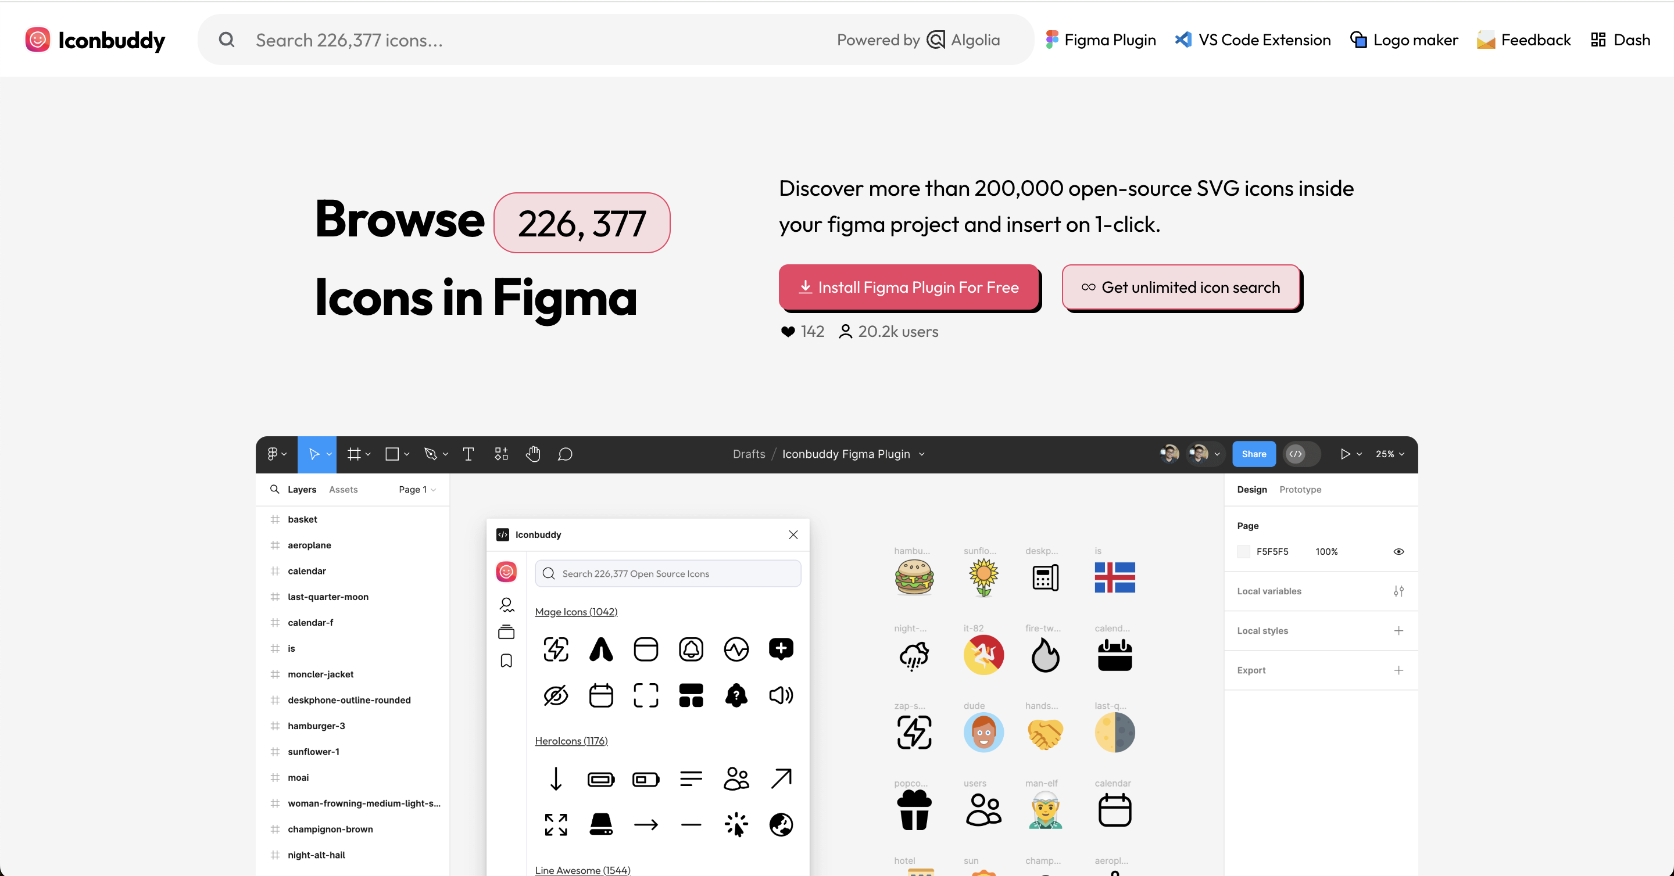Switch to the Design tab
The width and height of the screenshot is (1674, 876).
click(1251, 489)
